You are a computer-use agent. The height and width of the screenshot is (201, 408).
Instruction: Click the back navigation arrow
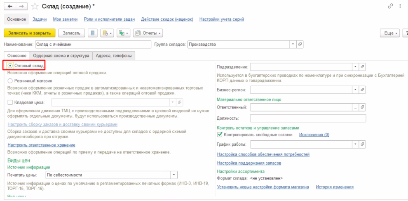9,6
